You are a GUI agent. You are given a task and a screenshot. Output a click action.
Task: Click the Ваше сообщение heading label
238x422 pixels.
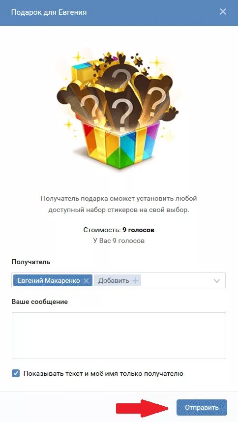[39, 301]
